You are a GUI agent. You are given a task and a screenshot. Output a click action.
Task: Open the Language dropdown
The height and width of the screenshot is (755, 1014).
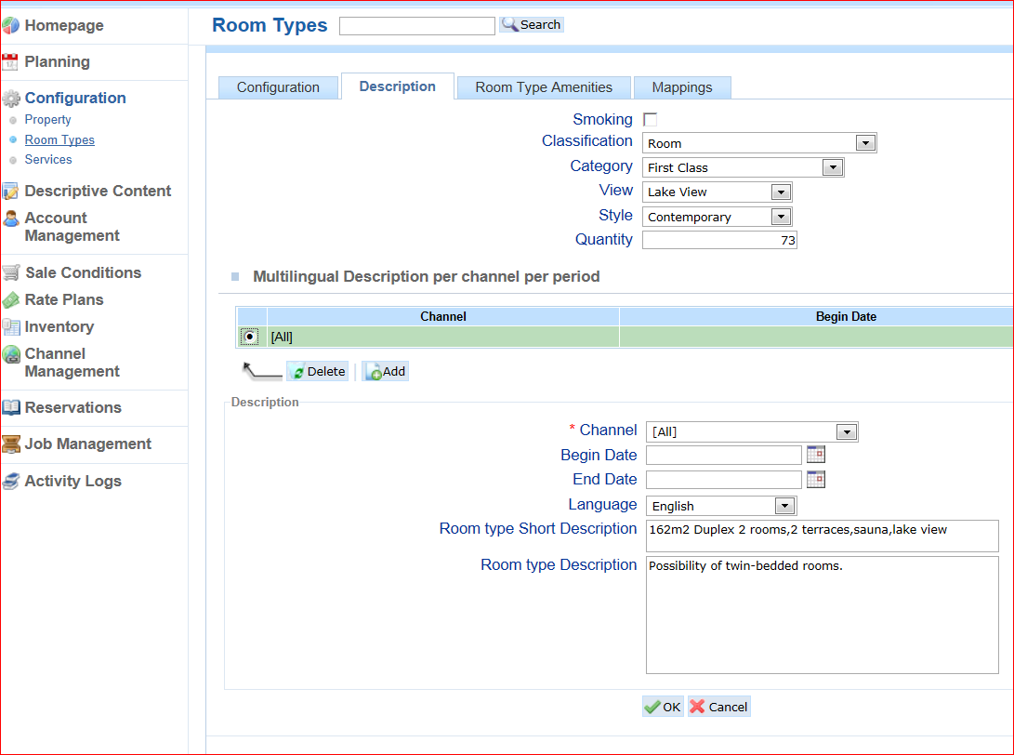(x=784, y=506)
